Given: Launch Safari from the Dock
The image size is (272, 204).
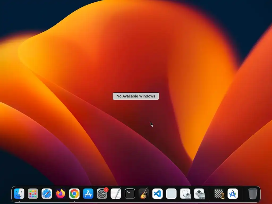Looking at the screenshot, I should coord(47,194).
